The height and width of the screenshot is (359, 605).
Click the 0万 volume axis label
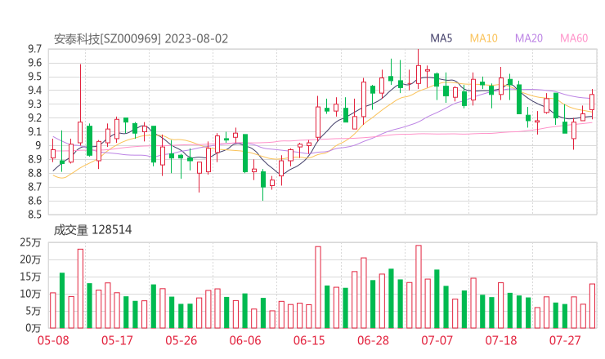(34, 328)
